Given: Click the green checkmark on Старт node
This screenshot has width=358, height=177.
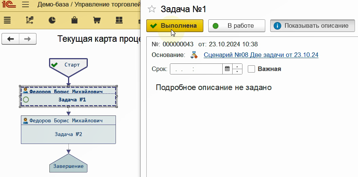Looking at the screenshot, I should (54, 65).
